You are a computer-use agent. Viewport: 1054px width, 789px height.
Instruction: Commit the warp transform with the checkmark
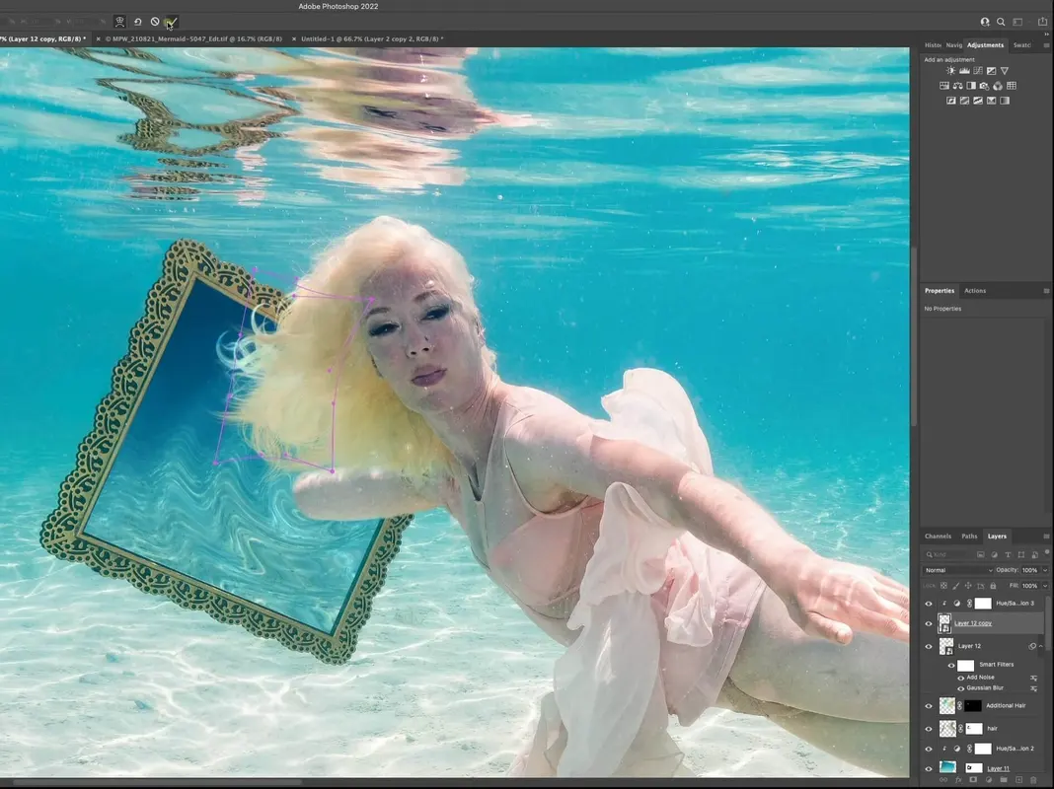tap(172, 22)
